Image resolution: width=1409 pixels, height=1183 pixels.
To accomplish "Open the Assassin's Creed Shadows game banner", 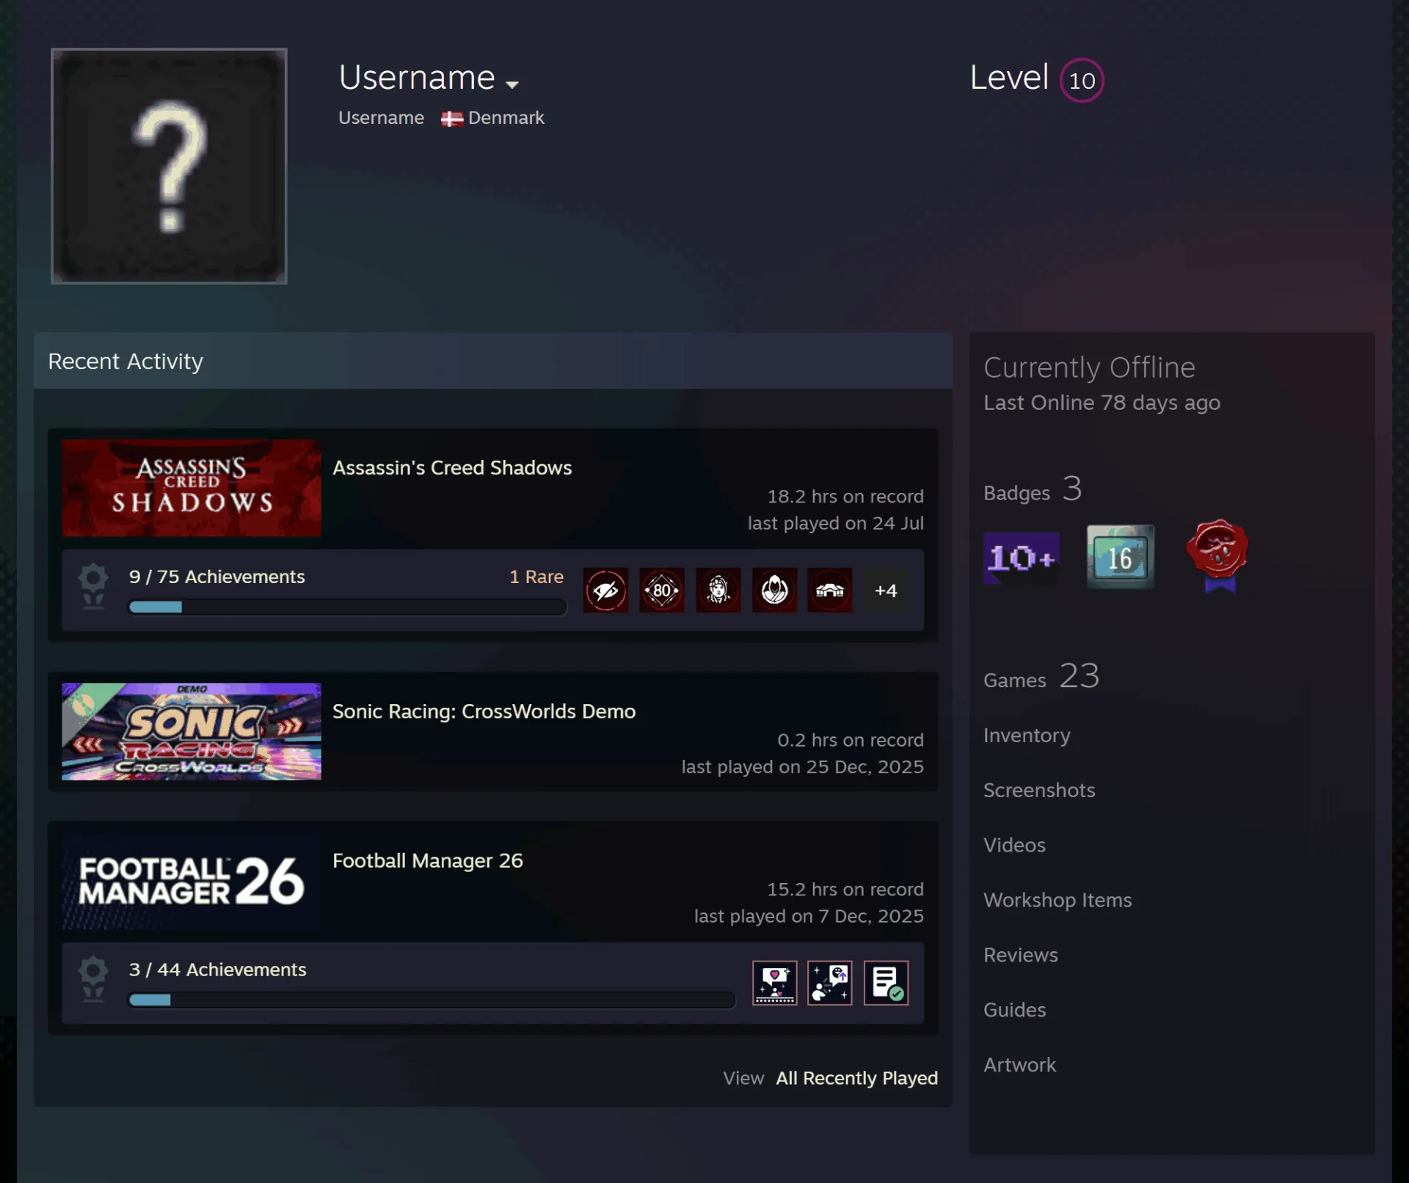I will click(192, 488).
